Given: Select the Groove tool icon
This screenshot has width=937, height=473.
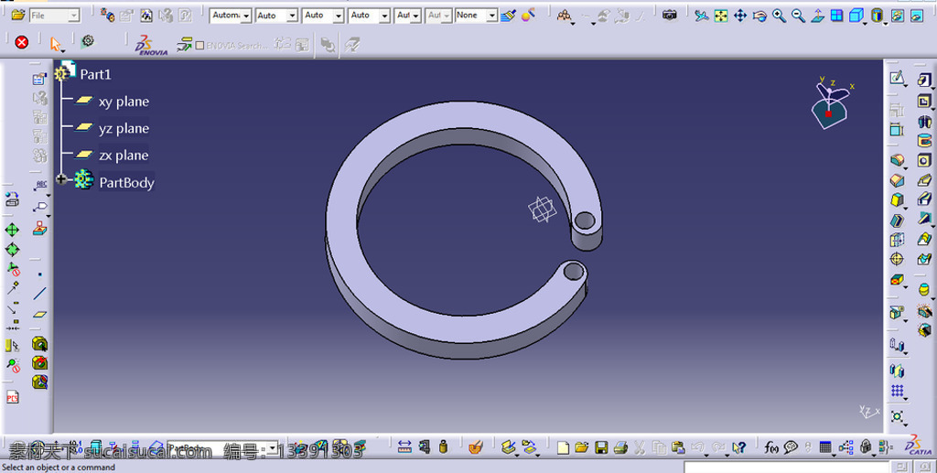Looking at the screenshot, I should (924, 141).
